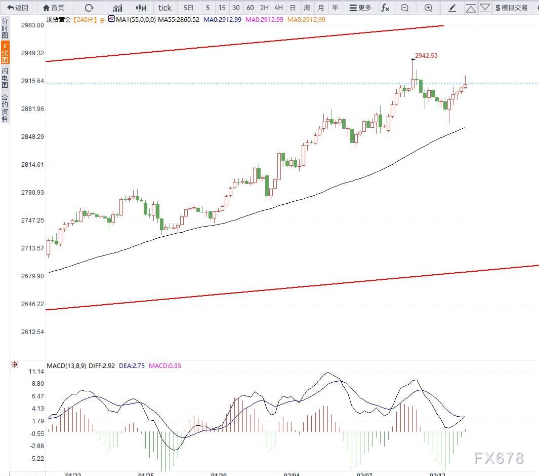This screenshot has height=476, width=539.
Task: Click the 2915.64 price axis label
Action: click(32, 81)
